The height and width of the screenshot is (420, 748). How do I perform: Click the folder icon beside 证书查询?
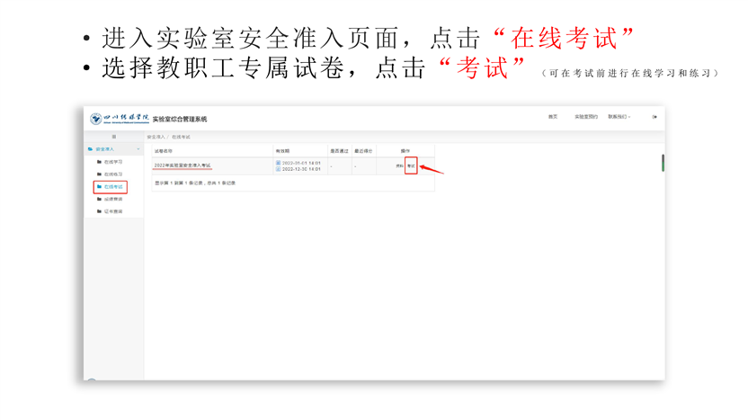[x=99, y=211]
